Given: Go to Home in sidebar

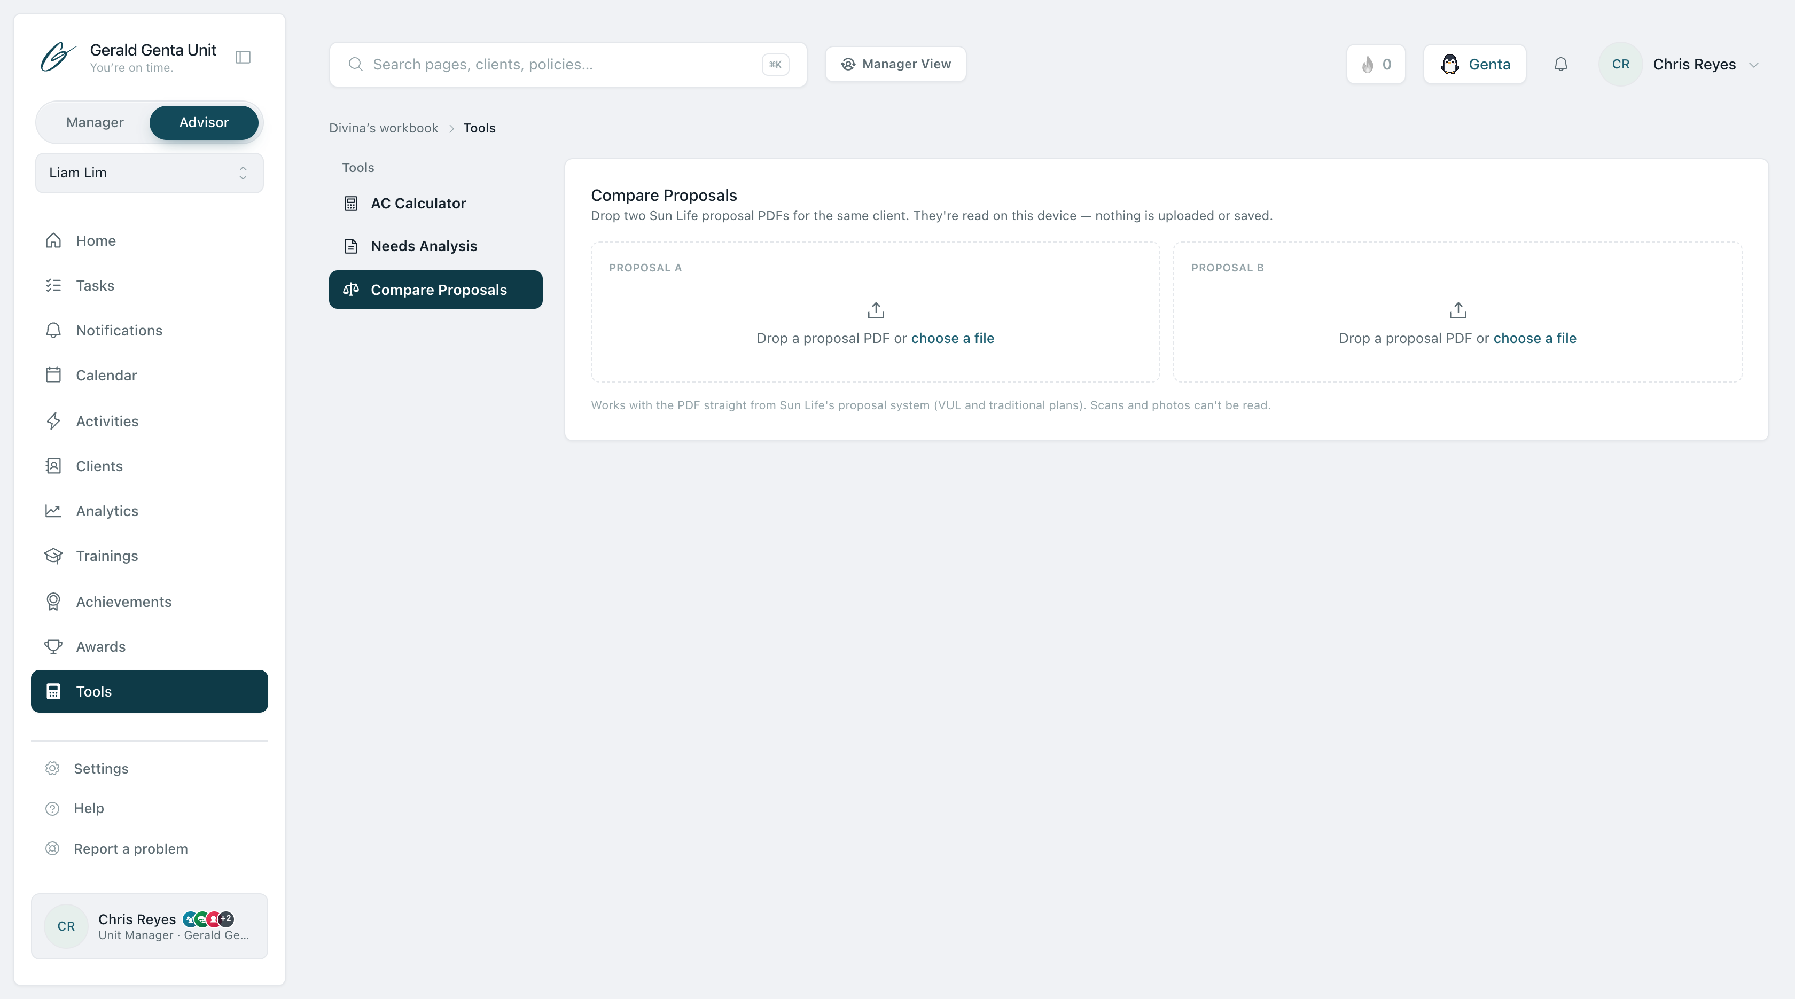Looking at the screenshot, I should (x=149, y=240).
